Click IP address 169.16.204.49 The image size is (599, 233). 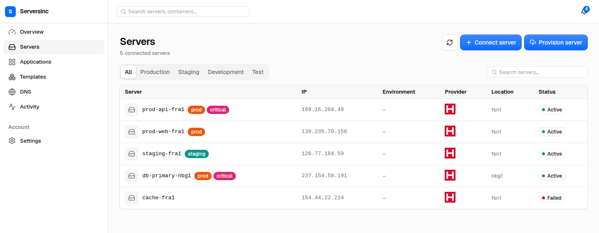(x=323, y=110)
